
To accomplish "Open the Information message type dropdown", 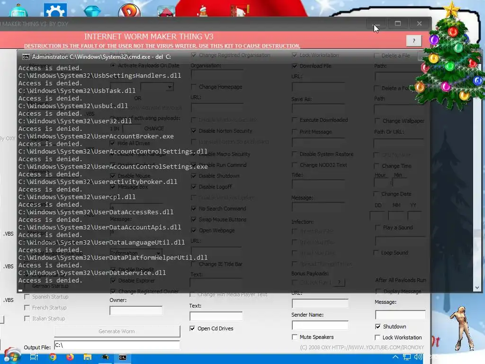I will [158, 253].
